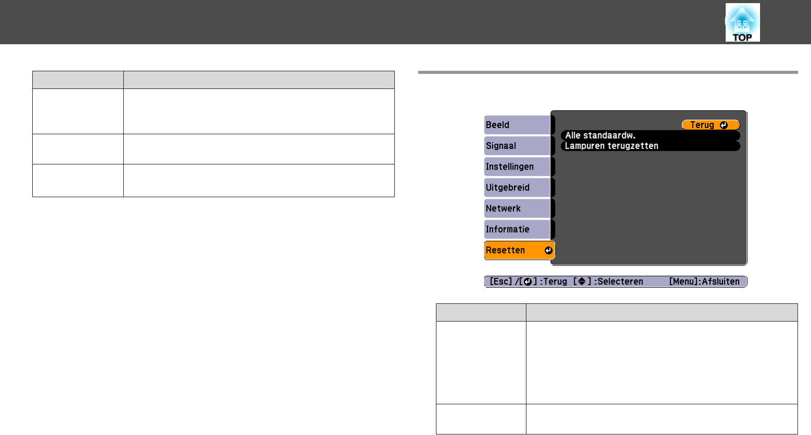Click the Terug button in the menu
The width and height of the screenshot is (811, 435).
pyautogui.click(x=710, y=125)
